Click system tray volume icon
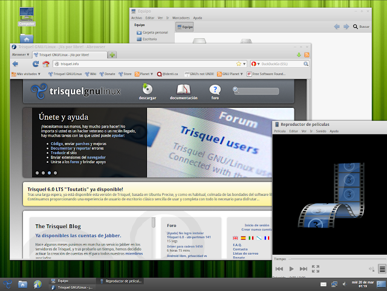 (345, 284)
